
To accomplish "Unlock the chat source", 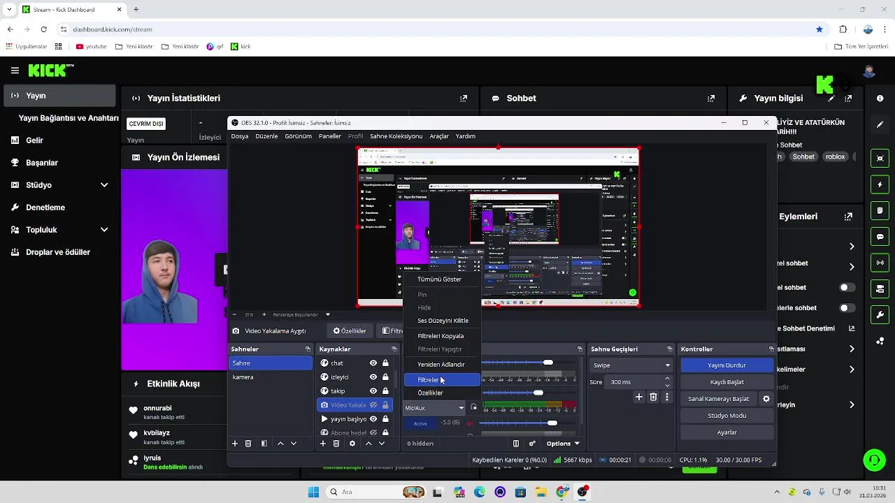I will click(x=385, y=363).
